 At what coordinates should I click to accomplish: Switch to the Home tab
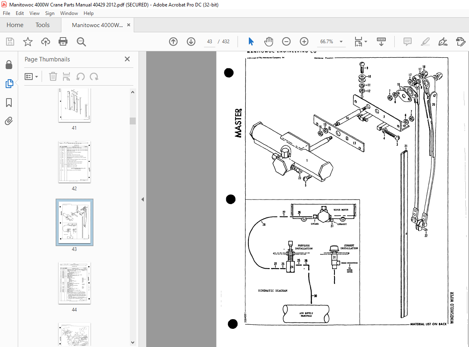[x=15, y=25]
